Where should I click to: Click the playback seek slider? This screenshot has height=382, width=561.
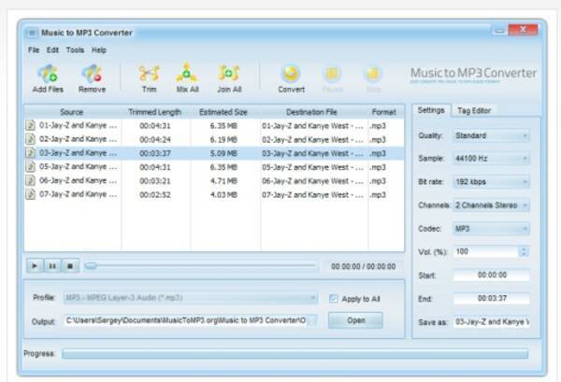coord(200,266)
